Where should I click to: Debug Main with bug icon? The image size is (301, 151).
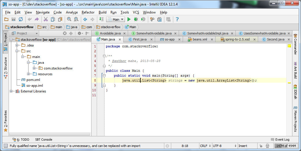136,19
